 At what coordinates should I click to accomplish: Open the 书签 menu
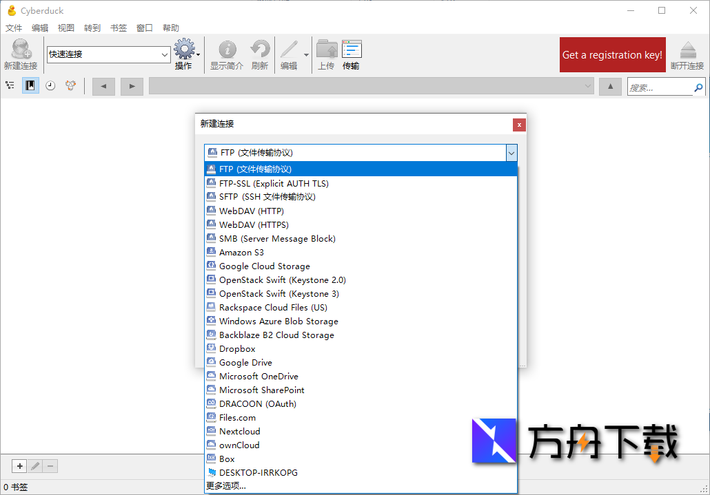point(119,28)
